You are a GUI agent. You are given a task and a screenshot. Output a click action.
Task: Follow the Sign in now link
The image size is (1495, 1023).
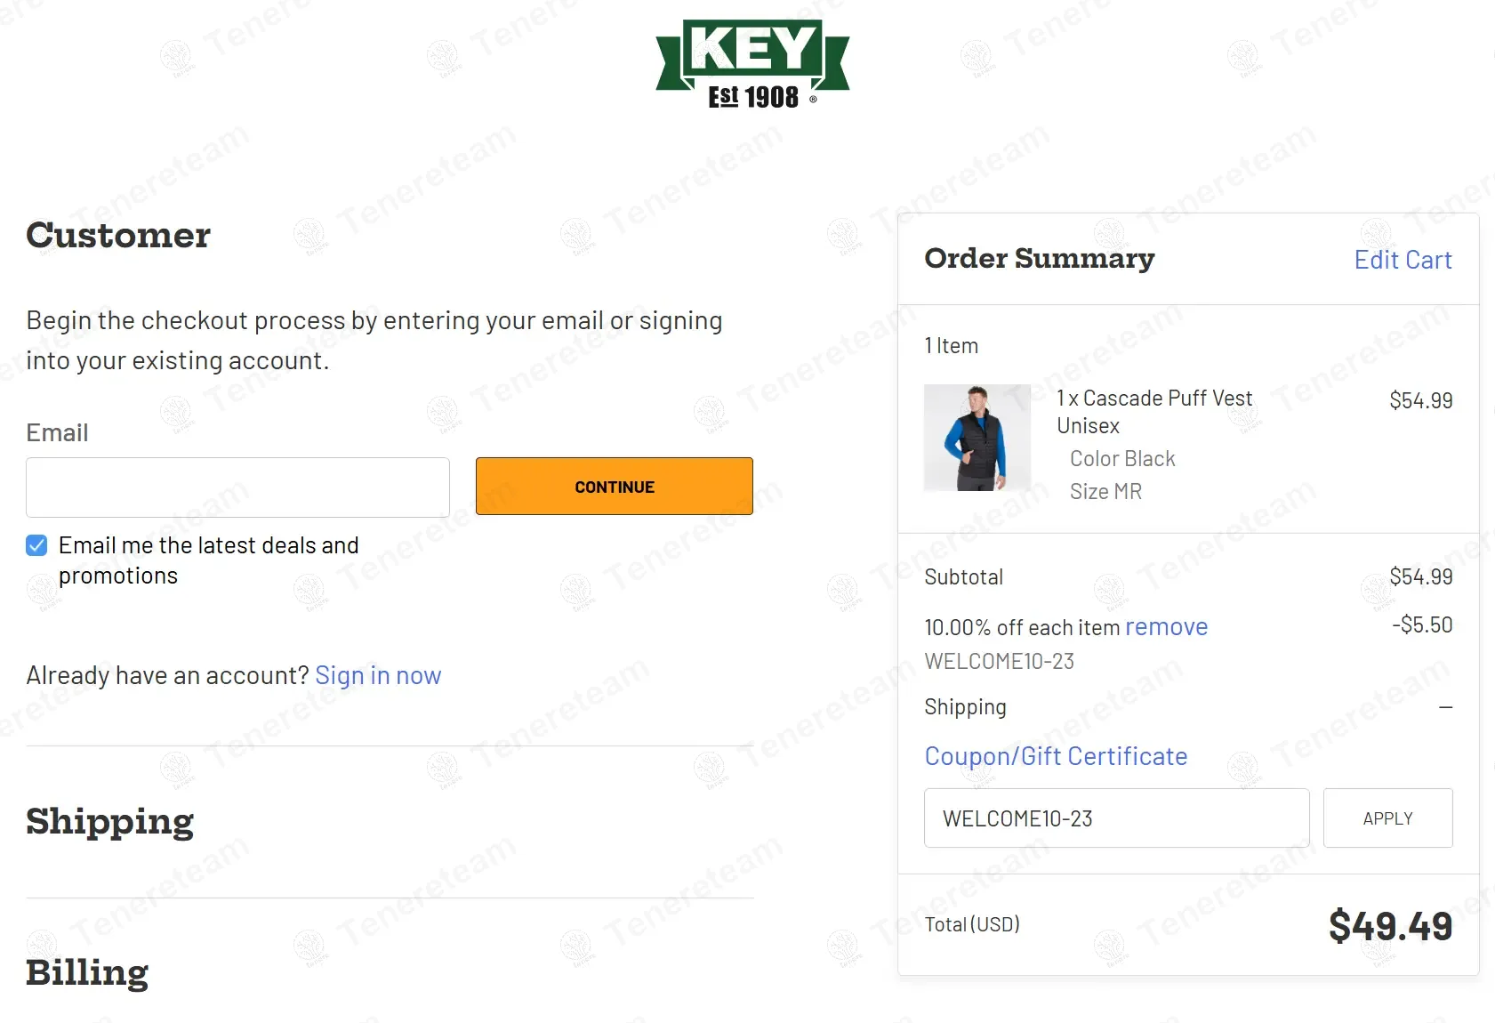(378, 676)
